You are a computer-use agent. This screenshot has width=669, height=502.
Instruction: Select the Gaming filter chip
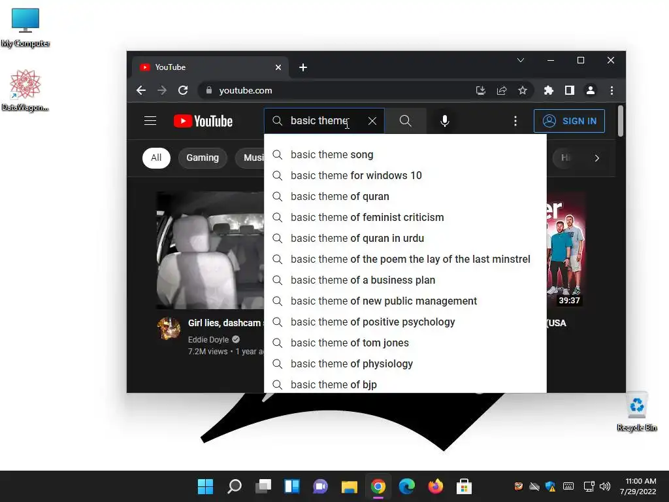[x=203, y=158]
